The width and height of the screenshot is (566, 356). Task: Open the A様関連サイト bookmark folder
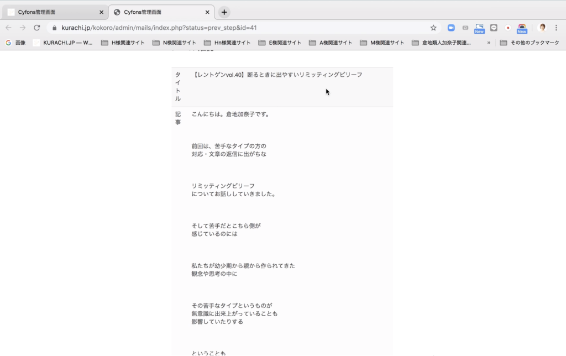point(331,43)
